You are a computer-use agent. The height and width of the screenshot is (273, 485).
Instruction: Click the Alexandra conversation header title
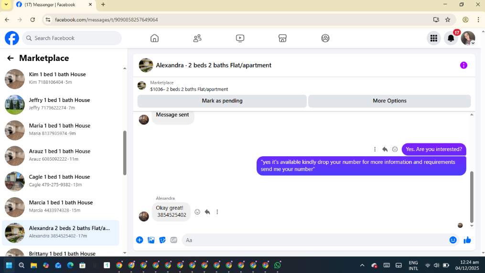click(214, 65)
